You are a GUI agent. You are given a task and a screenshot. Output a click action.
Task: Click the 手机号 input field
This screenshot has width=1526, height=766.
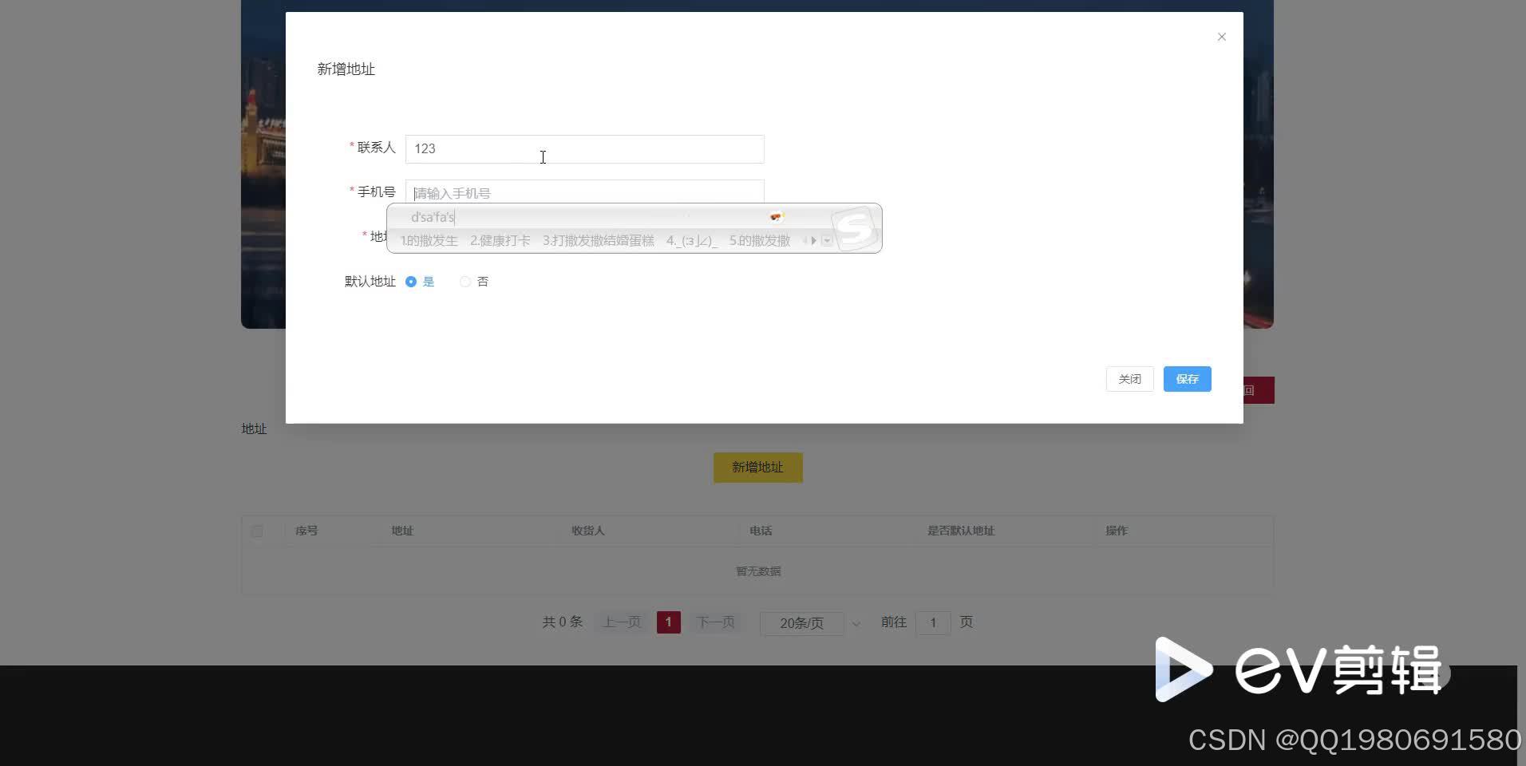tap(584, 192)
